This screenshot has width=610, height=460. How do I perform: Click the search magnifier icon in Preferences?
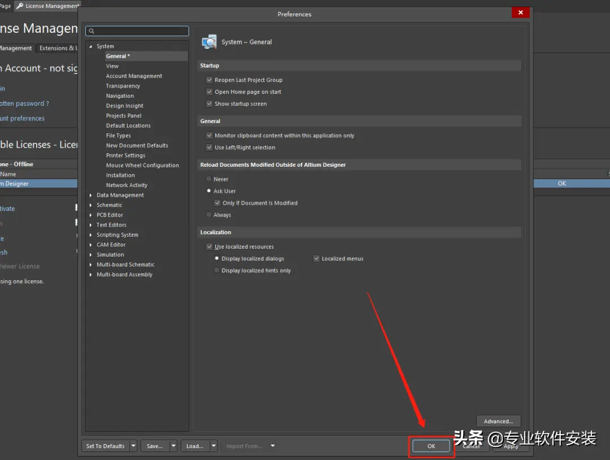(92, 31)
